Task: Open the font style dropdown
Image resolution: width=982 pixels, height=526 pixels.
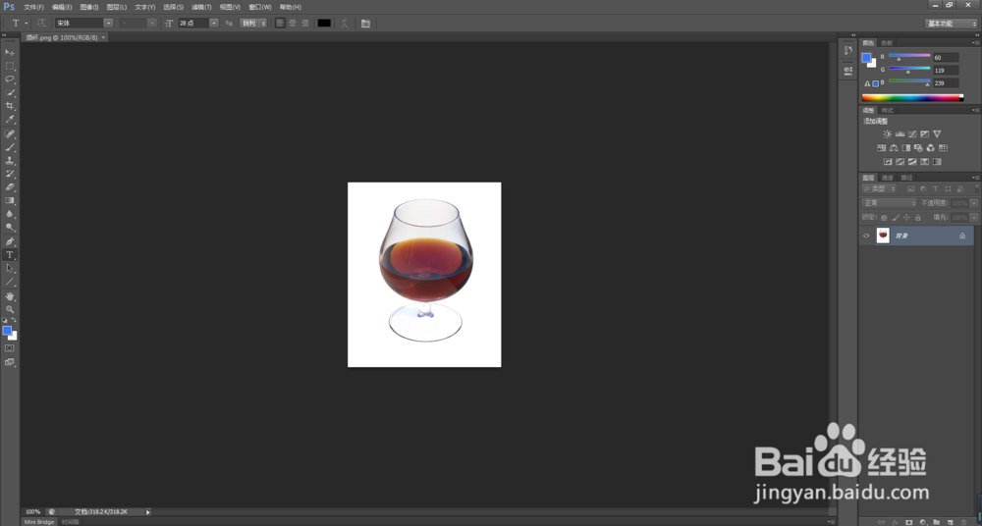Action: tap(151, 24)
